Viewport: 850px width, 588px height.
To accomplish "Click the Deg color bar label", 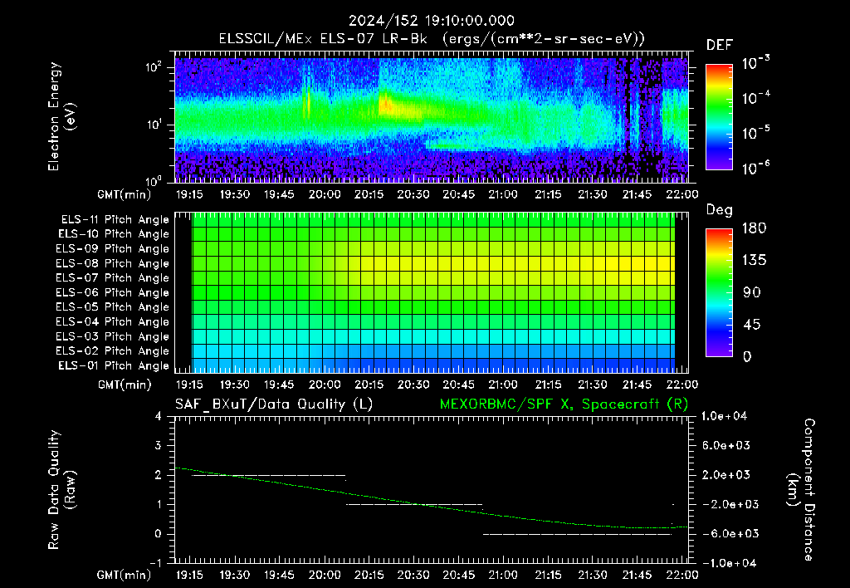I will click(719, 210).
